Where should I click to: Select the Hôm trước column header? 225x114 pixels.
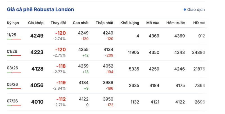coord(175,23)
